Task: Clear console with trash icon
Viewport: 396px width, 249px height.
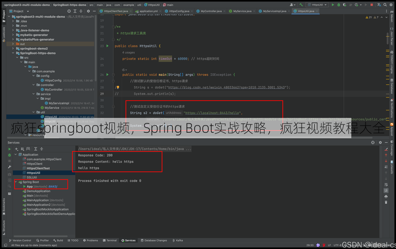Action: coord(386,202)
